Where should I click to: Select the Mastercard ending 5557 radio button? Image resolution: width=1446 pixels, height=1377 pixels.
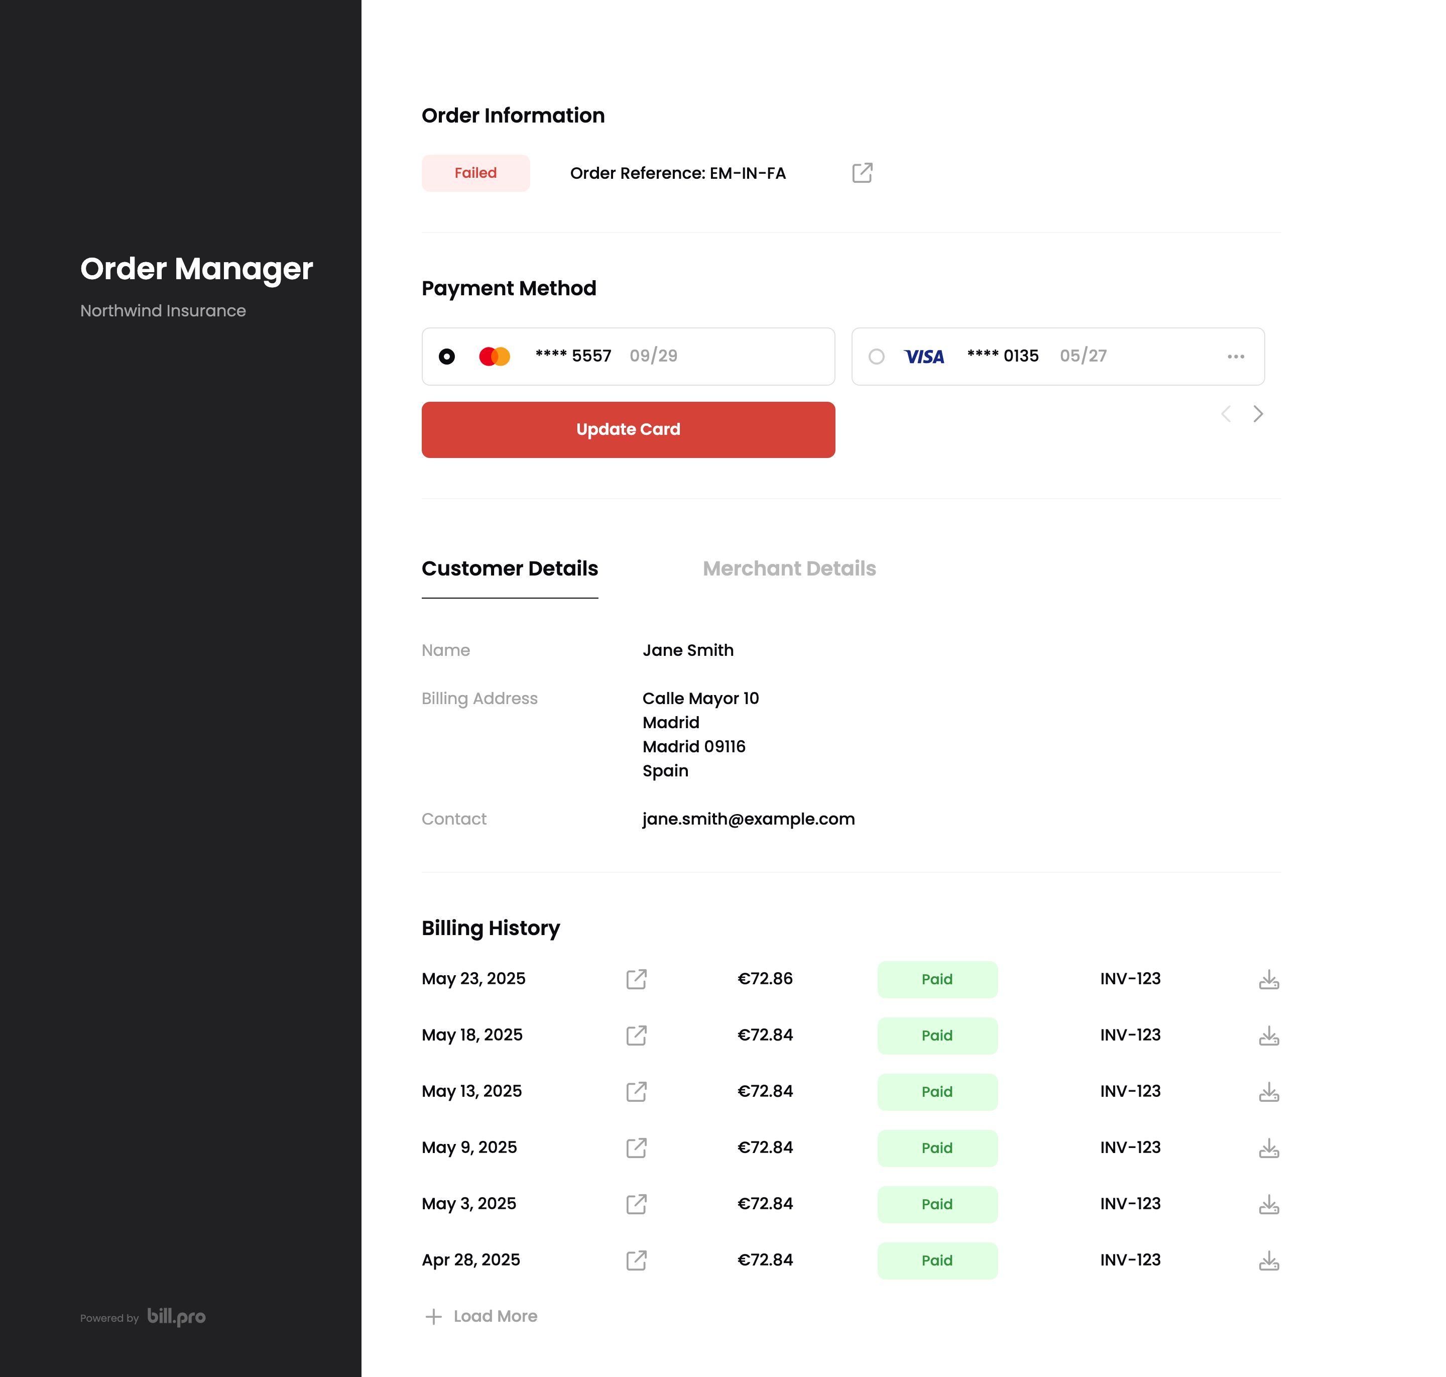pyautogui.click(x=447, y=357)
